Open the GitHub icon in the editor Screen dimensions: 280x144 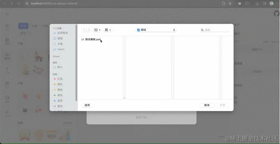click(x=276, y=14)
